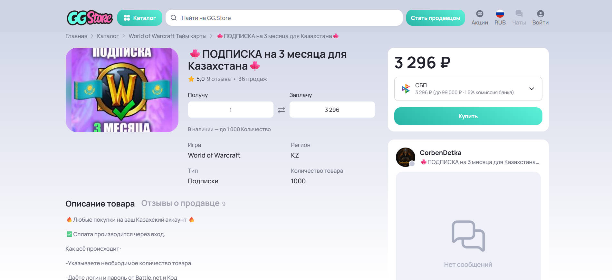
Task: Go to Главная breadcrumb link
Action: point(76,36)
